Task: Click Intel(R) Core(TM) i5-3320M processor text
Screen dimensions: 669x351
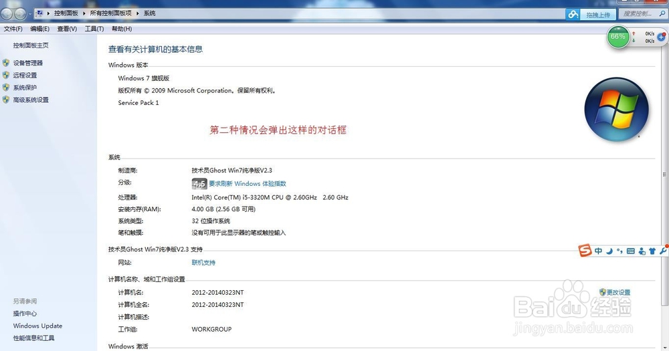Action: (x=270, y=197)
